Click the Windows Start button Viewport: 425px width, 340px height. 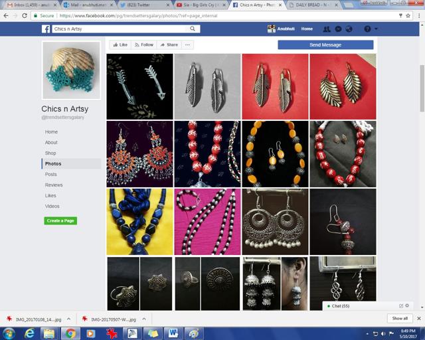[9, 333]
